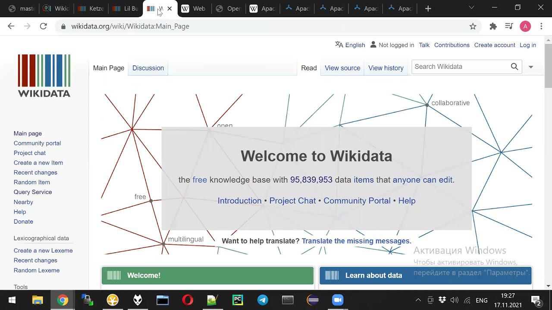Click Translate the missing messages link

[357, 241]
